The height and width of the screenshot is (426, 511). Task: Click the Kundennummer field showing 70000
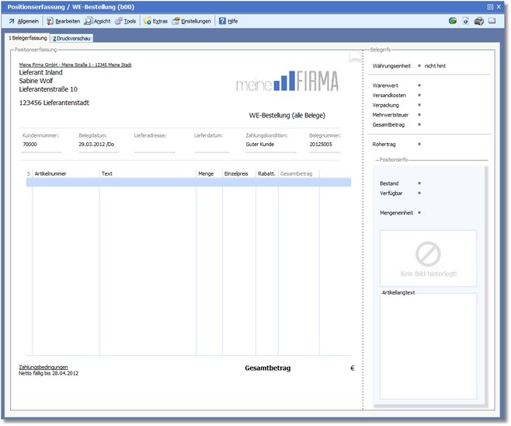click(x=40, y=144)
